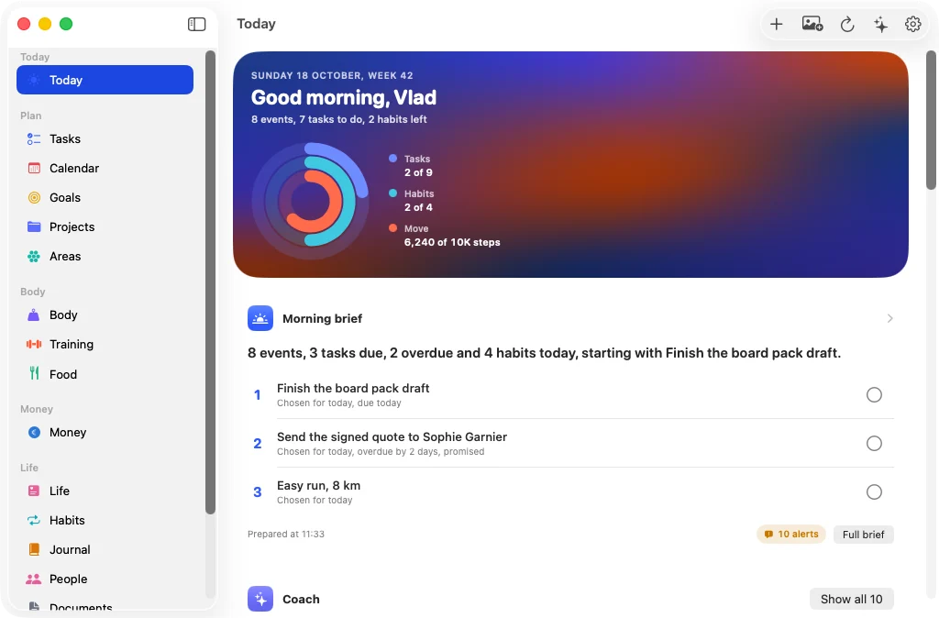This screenshot has width=939, height=618.
Task: Click the Habits repeat icon in sidebar
Action: 34,521
